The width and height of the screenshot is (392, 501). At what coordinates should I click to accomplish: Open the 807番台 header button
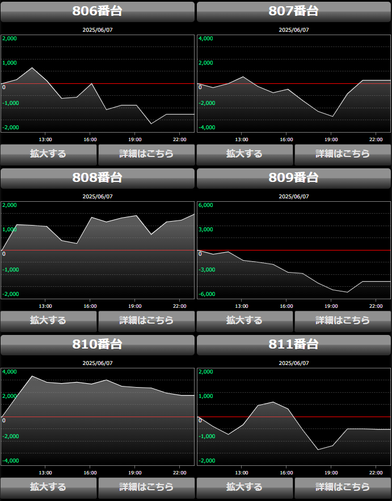[x=294, y=12]
